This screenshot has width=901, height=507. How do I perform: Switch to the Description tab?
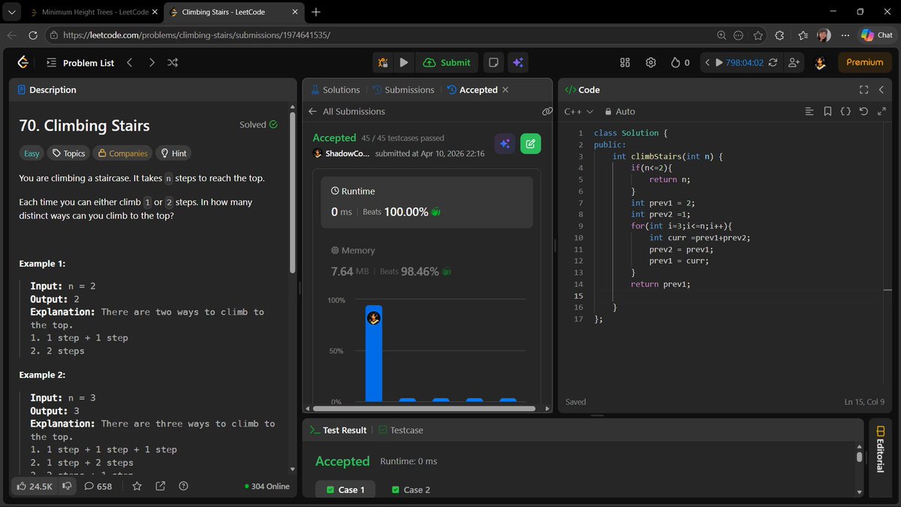click(x=47, y=89)
